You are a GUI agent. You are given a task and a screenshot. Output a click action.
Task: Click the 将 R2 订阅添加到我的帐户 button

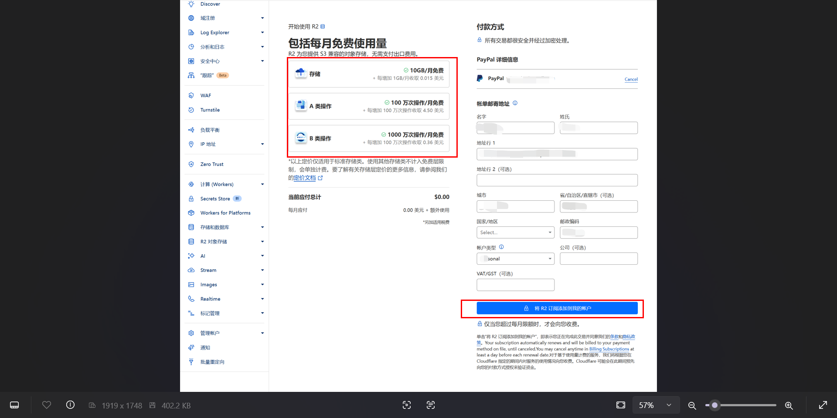click(557, 308)
